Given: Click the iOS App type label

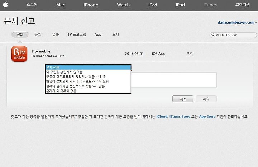Looking at the screenshot, I should point(158,54).
